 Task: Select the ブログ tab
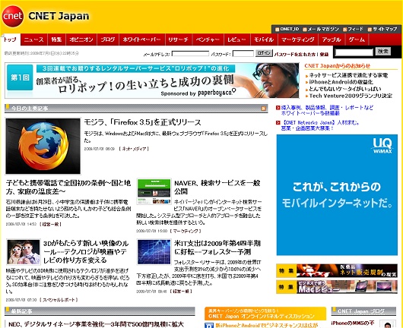pos(108,39)
